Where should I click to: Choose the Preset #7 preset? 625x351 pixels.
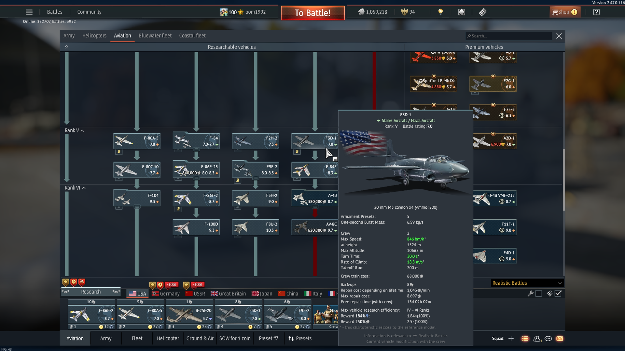tap(269, 339)
